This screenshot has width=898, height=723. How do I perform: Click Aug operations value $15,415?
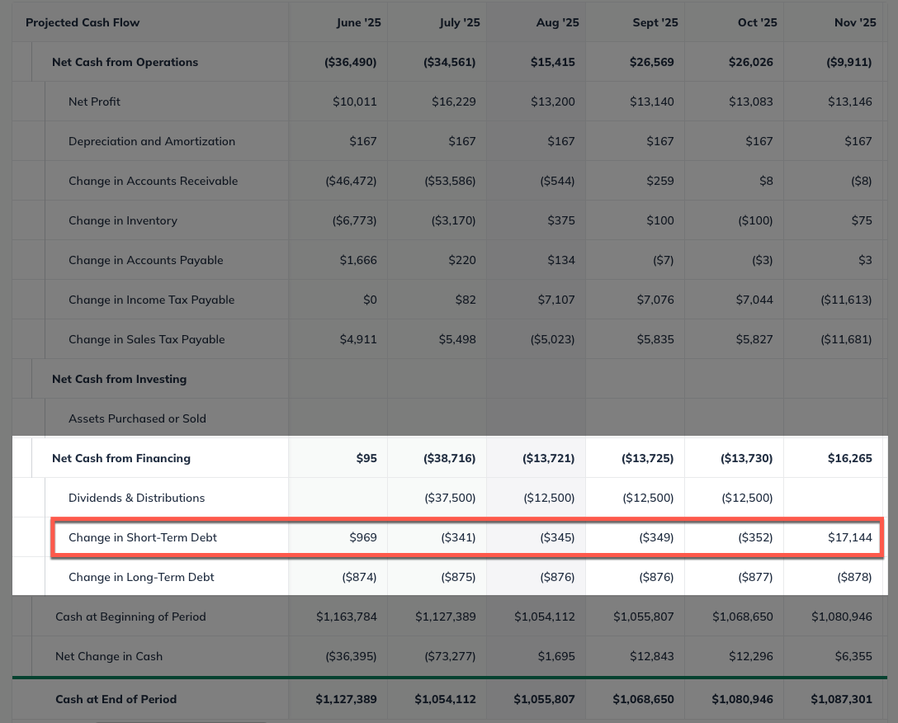pos(553,62)
